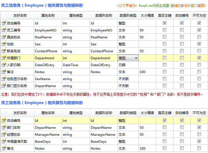The image size is (208, 153).
Task: Click 数据列类型 column header in lower table
Action: pyautogui.click(x=128, y=113)
